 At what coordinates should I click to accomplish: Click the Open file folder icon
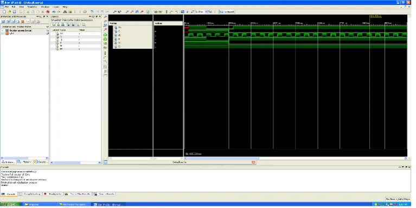click(9, 12)
